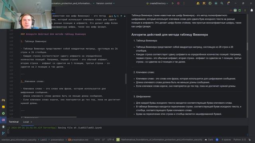Click preview item '2. Ключевое слово:'
Image resolution: width=255 pixels, height=143 pixels.
point(144,72)
